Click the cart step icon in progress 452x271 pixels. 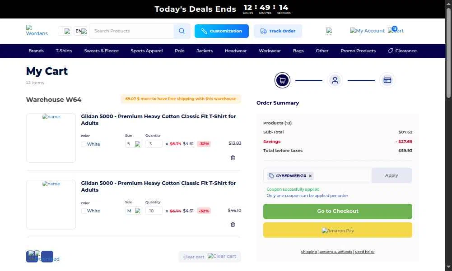point(282,80)
